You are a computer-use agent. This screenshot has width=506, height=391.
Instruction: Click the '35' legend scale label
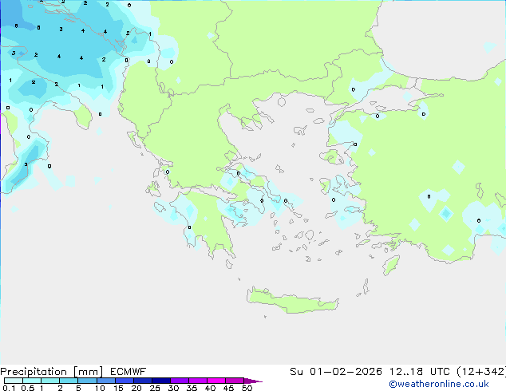click(x=192, y=388)
